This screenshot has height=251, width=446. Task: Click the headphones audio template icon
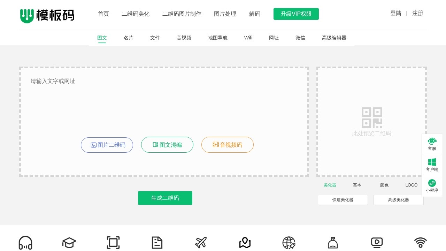click(x=25, y=243)
